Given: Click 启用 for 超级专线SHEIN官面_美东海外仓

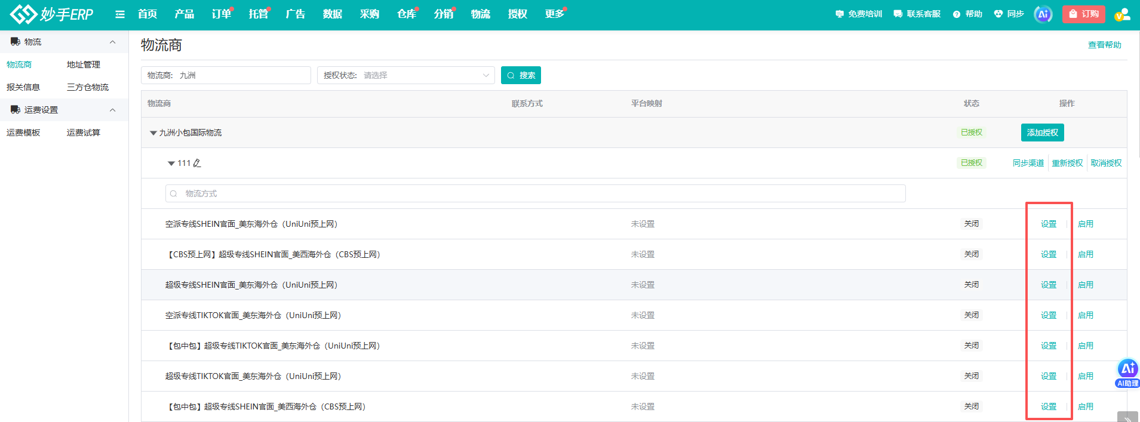Looking at the screenshot, I should pos(1086,285).
